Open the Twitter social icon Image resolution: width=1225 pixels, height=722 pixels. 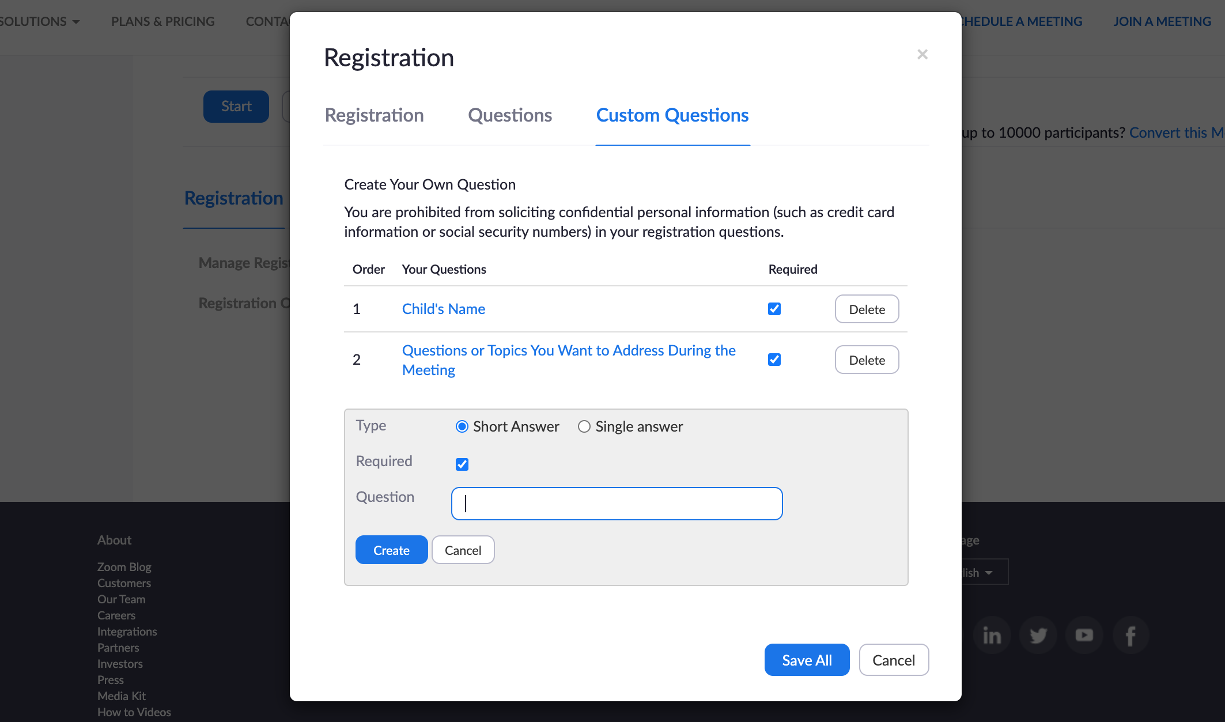[x=1038, y=635]
